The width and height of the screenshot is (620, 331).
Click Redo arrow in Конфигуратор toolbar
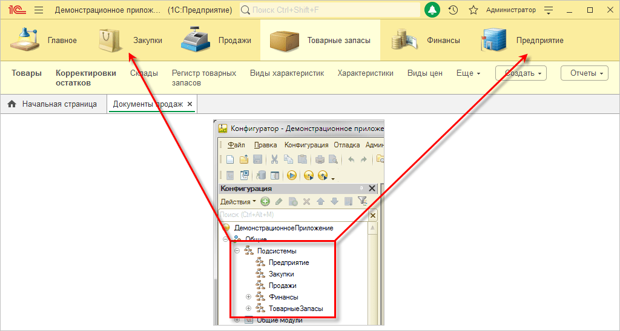coord(363,159)
